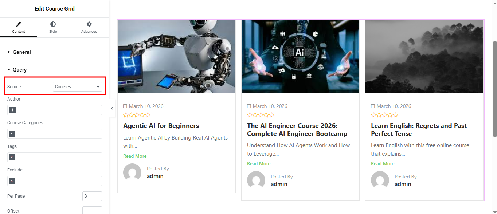Expand the General section
The image size is (497, 214).
coord(22,52)
